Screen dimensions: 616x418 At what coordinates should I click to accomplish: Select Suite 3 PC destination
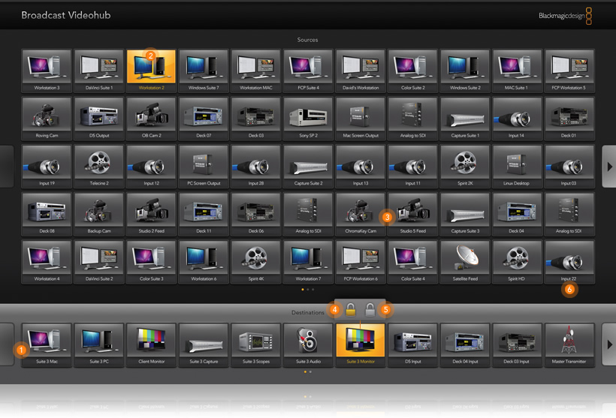point(99,345)
